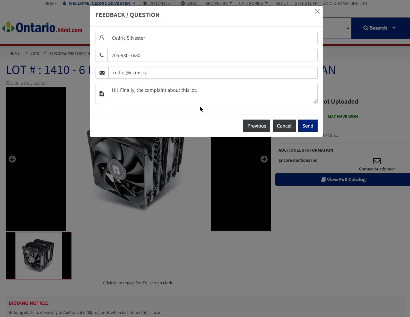410x317 pixels.
Task: Open the Encore Auctions Inc link
Action: 298,160
